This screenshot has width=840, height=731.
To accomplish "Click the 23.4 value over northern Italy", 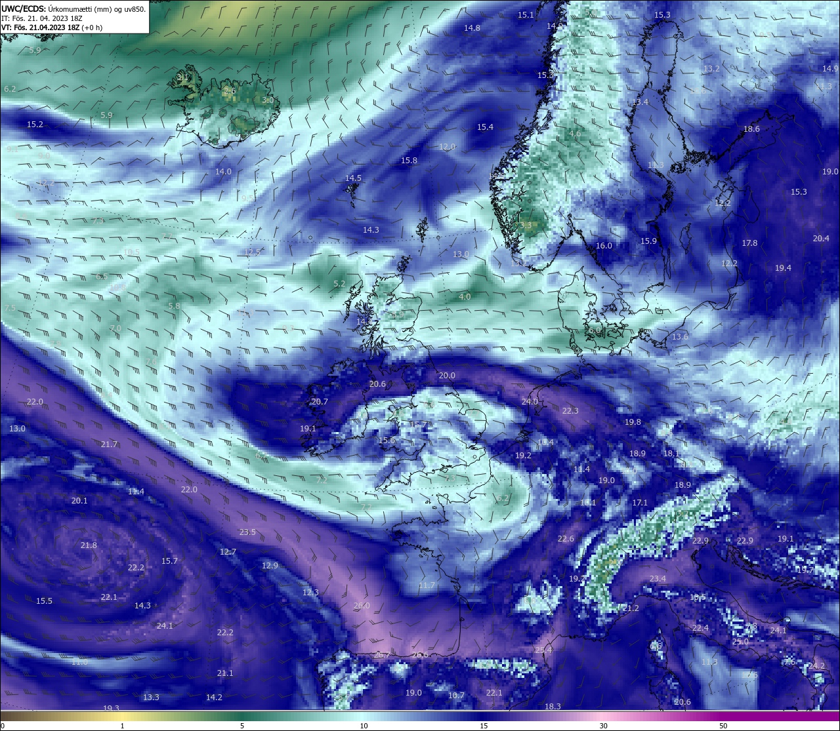I will (x=658, y=579).
